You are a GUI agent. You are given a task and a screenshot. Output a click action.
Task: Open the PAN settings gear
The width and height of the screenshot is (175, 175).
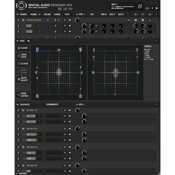(x=29, y=41)
